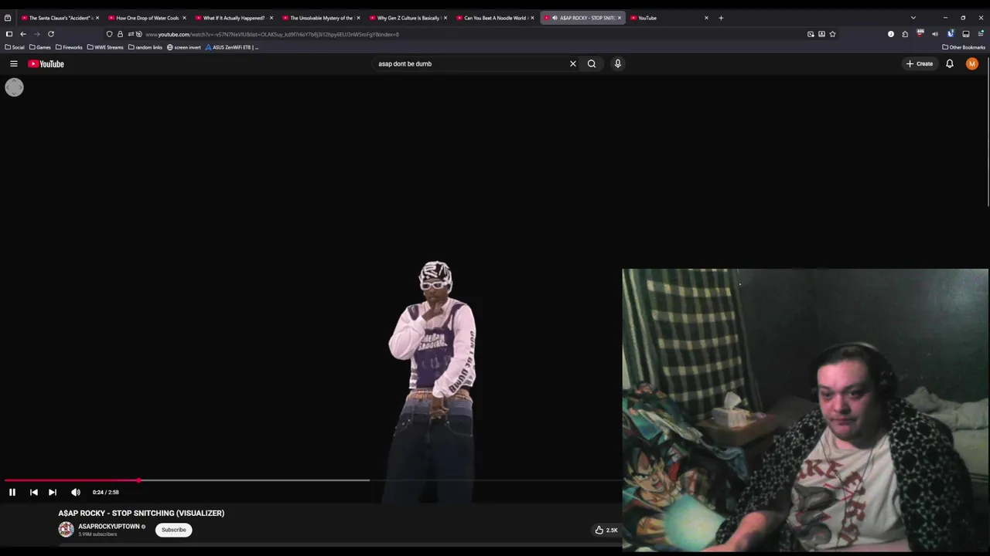This screenshot has height=556, width=990.
Task: Open the ASAPROCKYUPTOWN channel avatar
Action: coord(66,530)
